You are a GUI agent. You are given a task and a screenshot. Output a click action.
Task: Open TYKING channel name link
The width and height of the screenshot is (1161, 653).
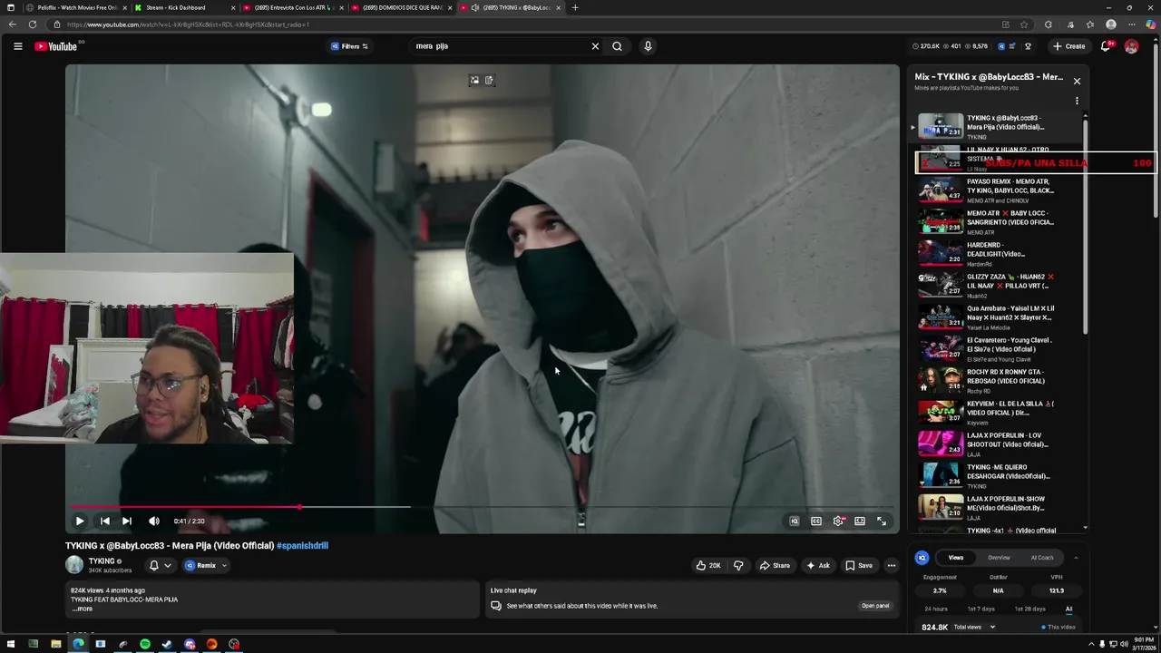tap(102, 561)
